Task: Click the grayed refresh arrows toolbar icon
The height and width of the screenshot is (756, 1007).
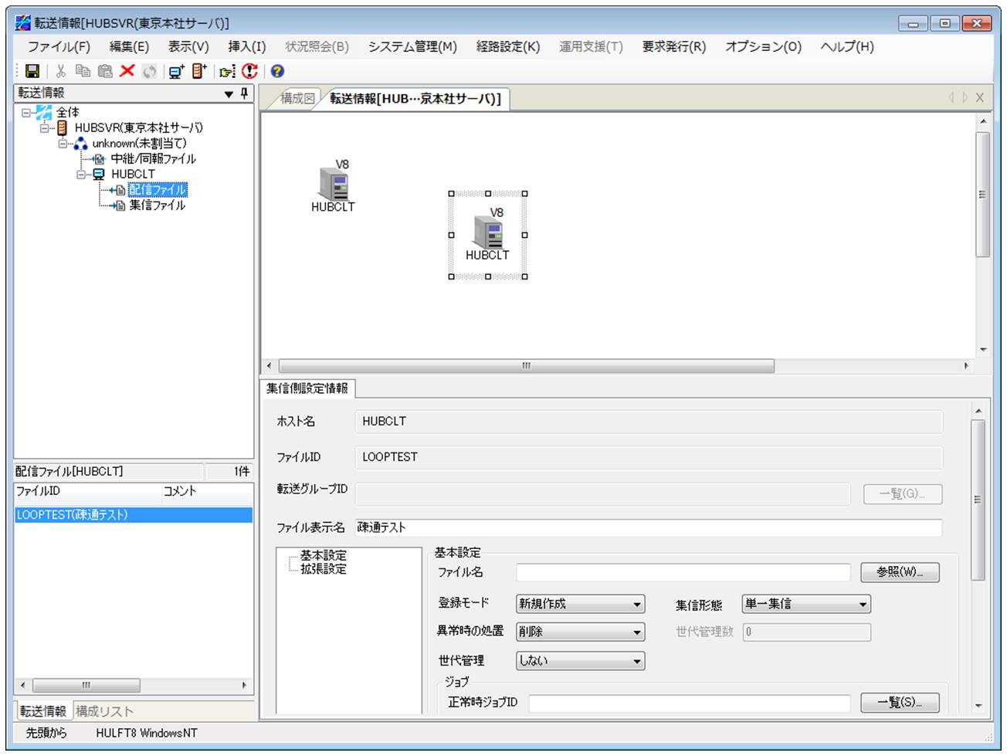Action: coord(149,71)
